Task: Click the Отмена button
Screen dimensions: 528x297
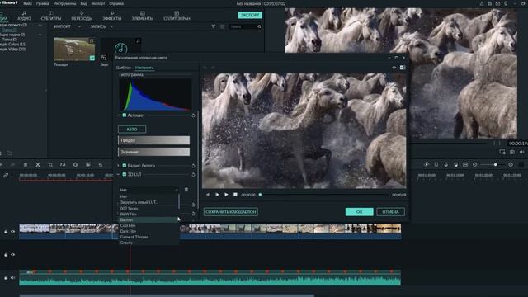Action: (x=390, y=212)
